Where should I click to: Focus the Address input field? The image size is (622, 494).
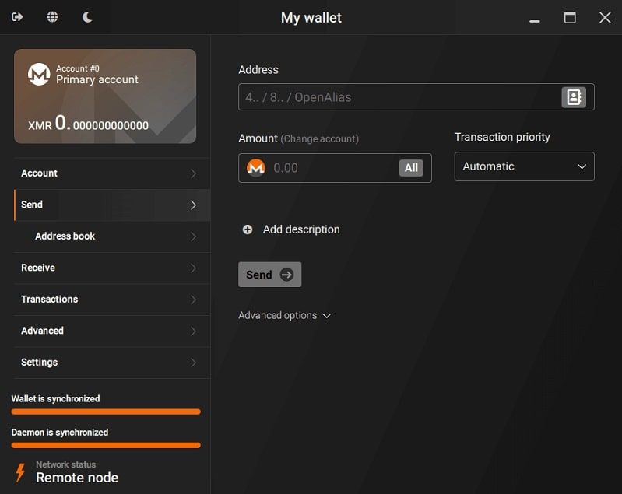click(397, 97)
